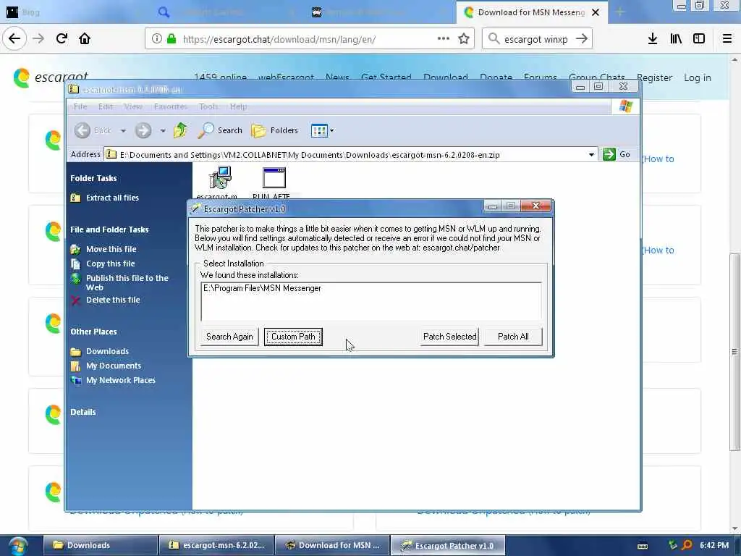Screen dimensions: 741x556
Task: Click the Custom Path button
Action: (x=293, y=337)
